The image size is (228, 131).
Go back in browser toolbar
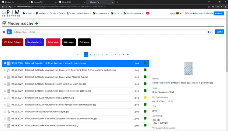click(3, 6)
